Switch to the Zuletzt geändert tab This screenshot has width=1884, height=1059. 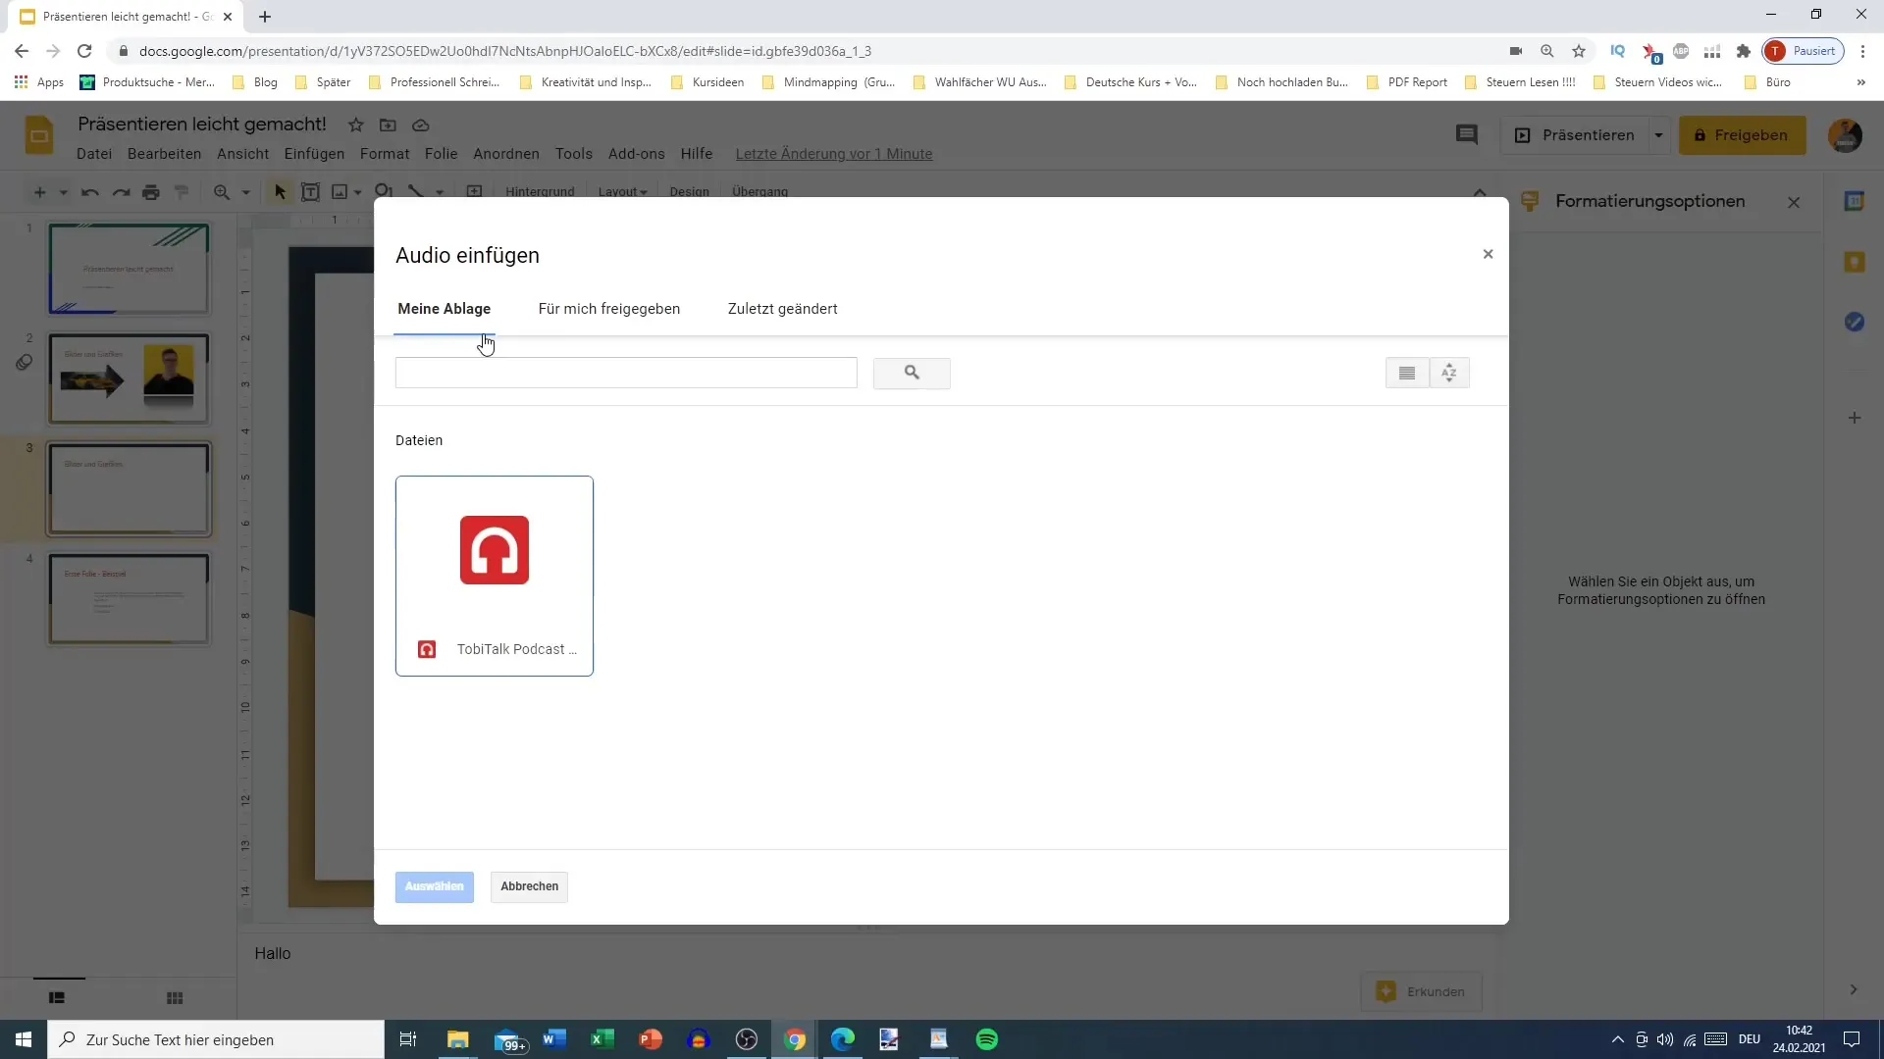coord(782,309)
